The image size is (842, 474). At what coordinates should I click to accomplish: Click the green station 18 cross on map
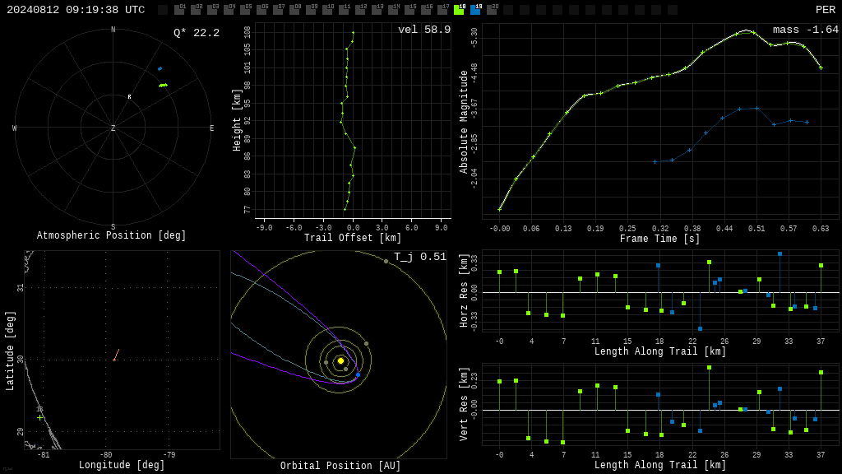click(x=39, y=417)
